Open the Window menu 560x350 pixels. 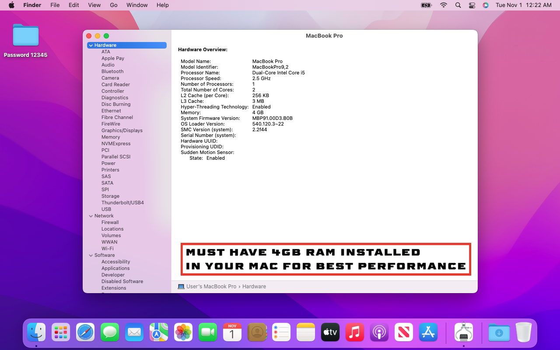click(x=137, y=5)
